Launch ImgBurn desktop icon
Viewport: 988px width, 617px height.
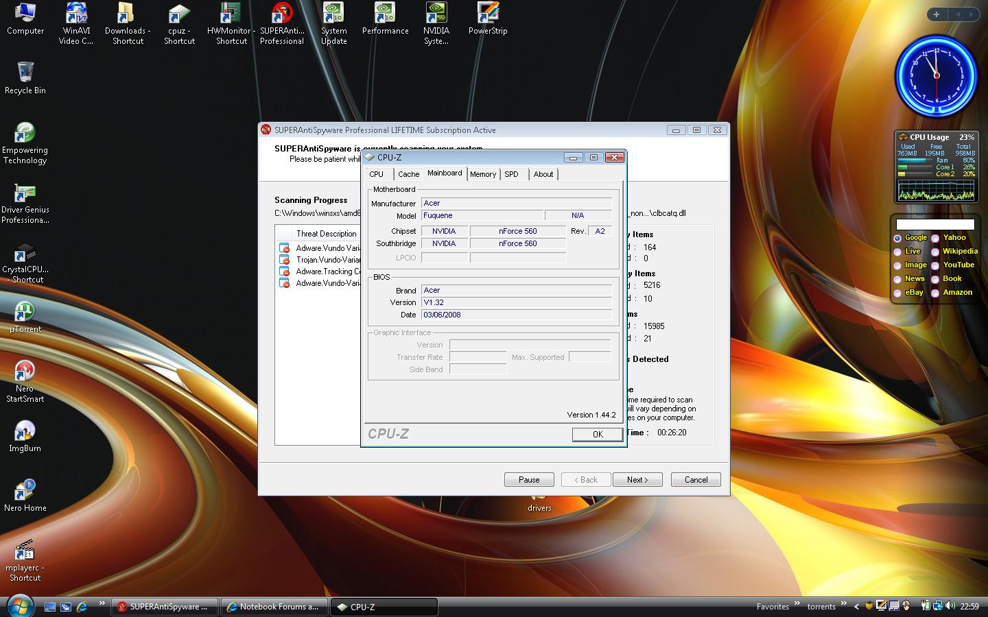click(25, 436)
